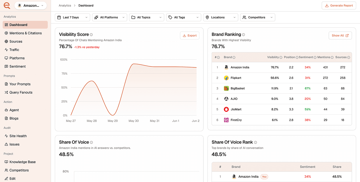Click FirstCry's 6.1% visibility value

[x=275, y=120]
